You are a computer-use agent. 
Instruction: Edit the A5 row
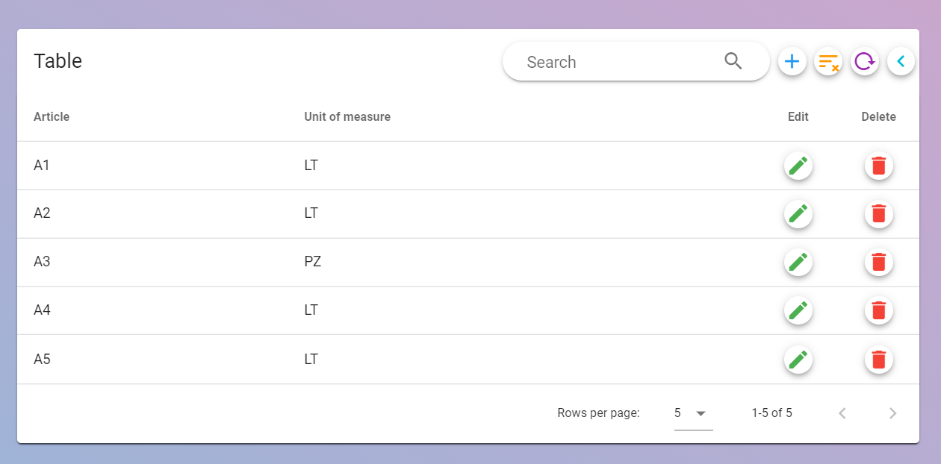point(798,360)
